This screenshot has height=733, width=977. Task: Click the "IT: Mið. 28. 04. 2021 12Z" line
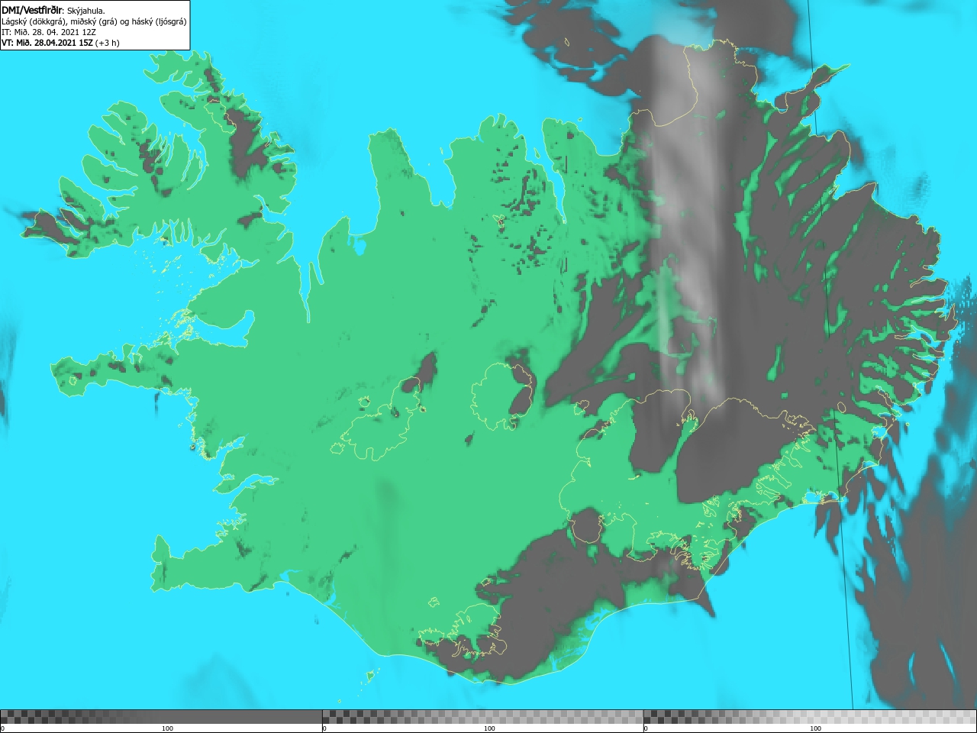[x=48, y=32]
